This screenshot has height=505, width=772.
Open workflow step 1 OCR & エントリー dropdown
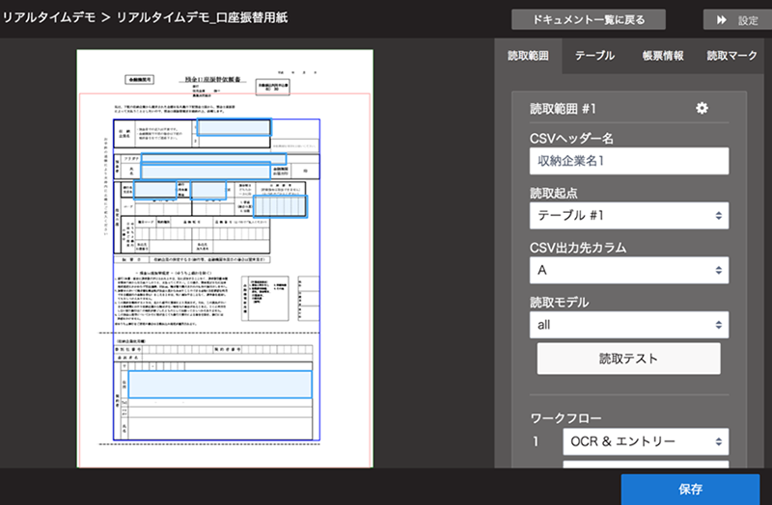tap(646, 442)
